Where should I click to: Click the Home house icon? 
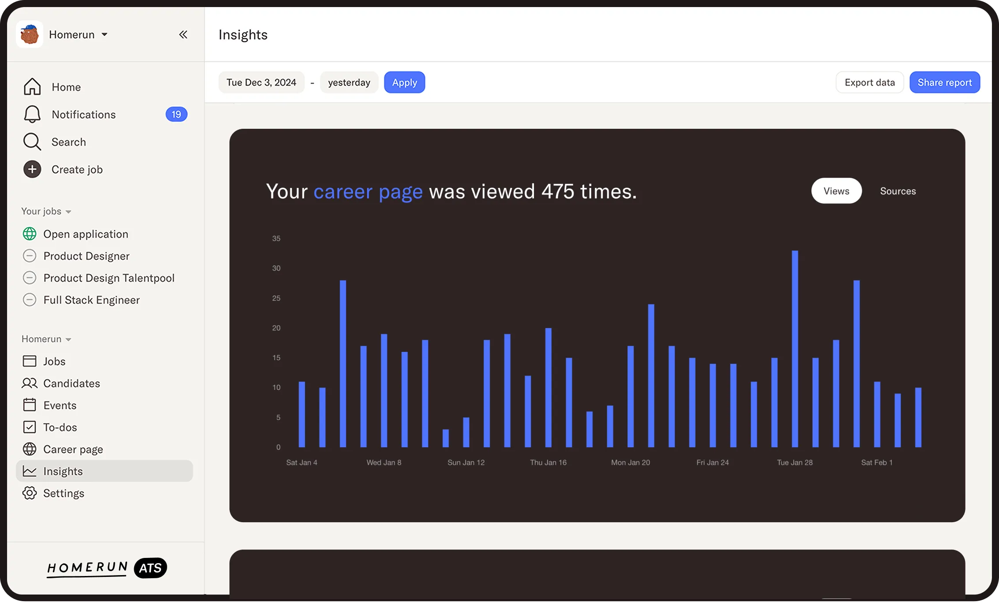pos(32,87)
